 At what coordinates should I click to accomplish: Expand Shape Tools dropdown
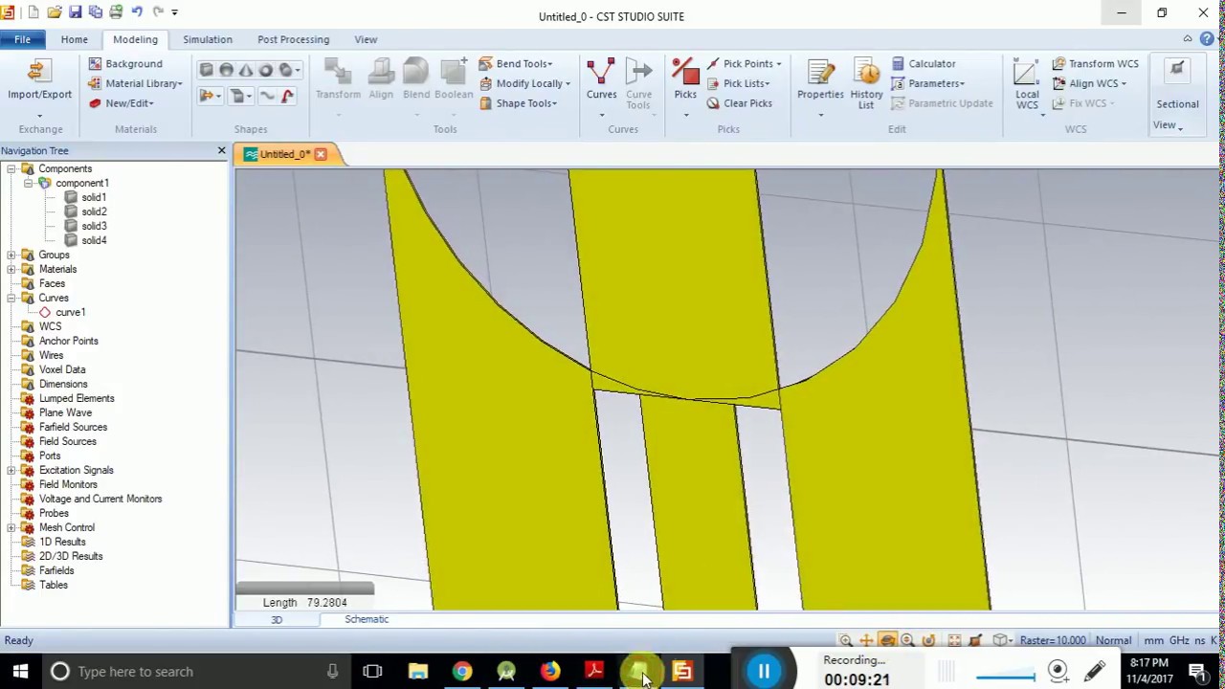(x=518, y=103)
